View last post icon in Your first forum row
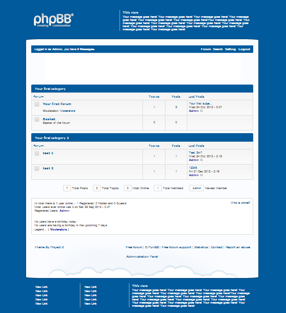 click(201, 111)
